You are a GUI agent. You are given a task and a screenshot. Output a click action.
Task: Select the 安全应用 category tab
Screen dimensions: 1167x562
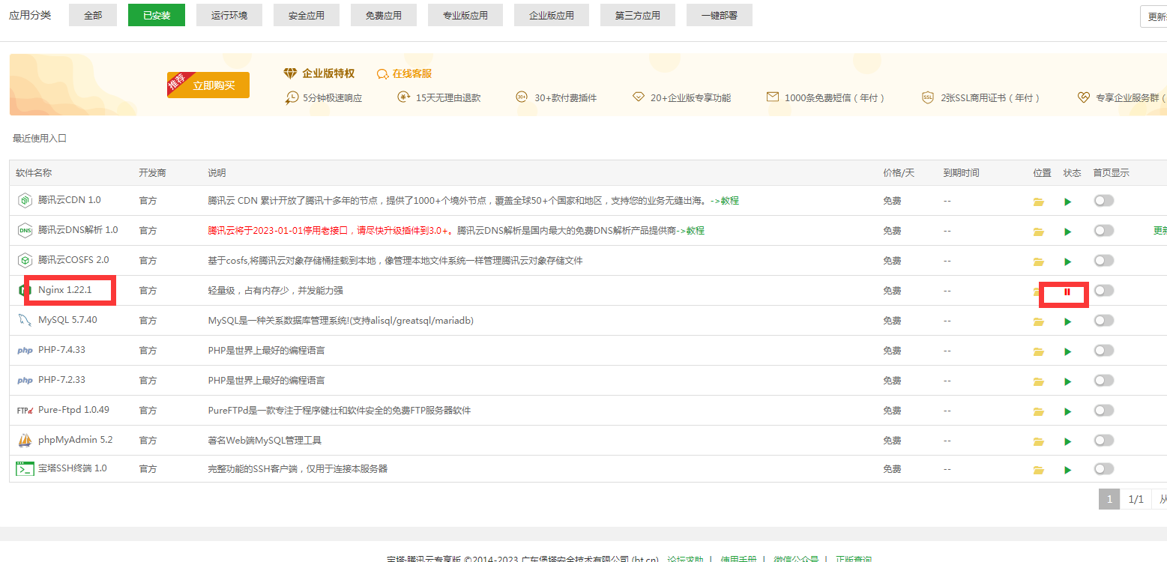[x=307, y=15]
